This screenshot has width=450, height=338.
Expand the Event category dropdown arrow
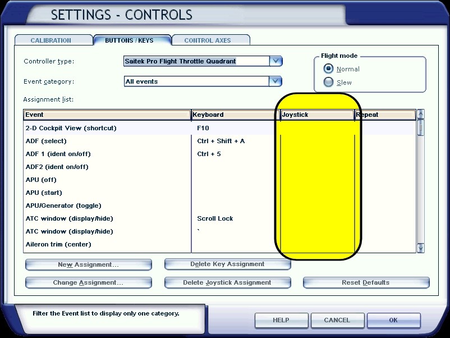[x=275, y=81]
